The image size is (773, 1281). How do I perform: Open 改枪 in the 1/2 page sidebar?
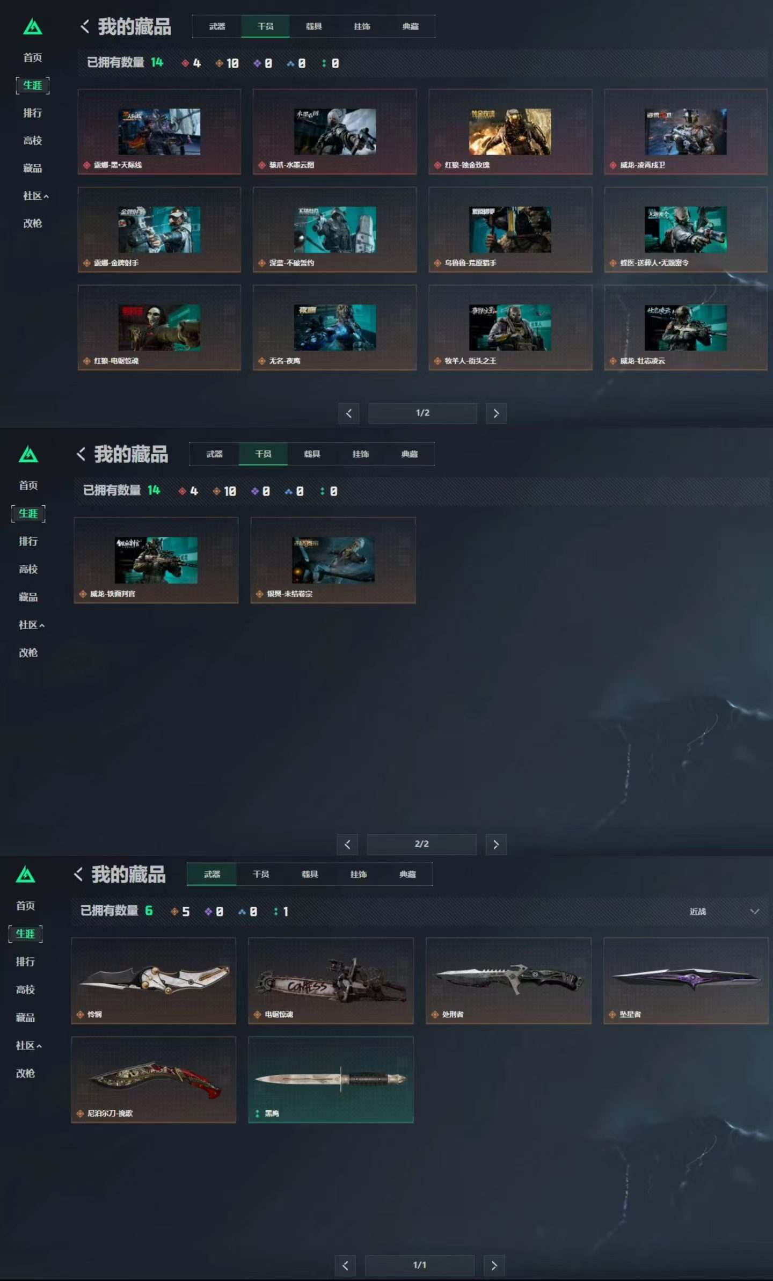coord(33,223)
